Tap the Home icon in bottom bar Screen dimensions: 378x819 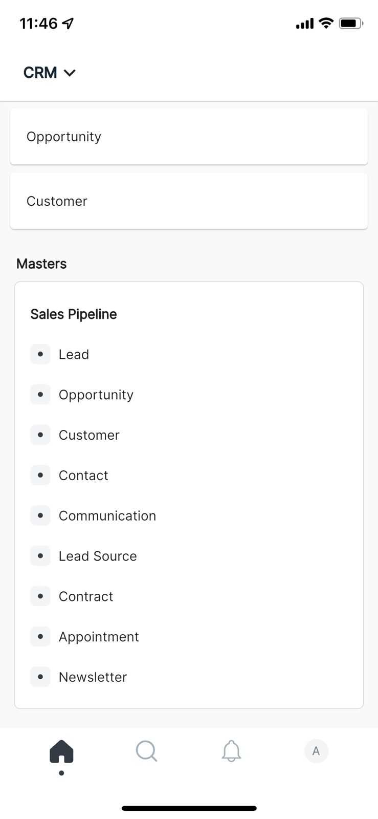[x=61, y=751]
